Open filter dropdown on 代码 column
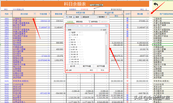 pos(11,14)
